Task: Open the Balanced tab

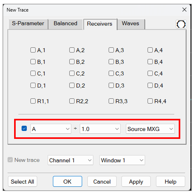Action: pyautogui.click(x=65, y=24)
